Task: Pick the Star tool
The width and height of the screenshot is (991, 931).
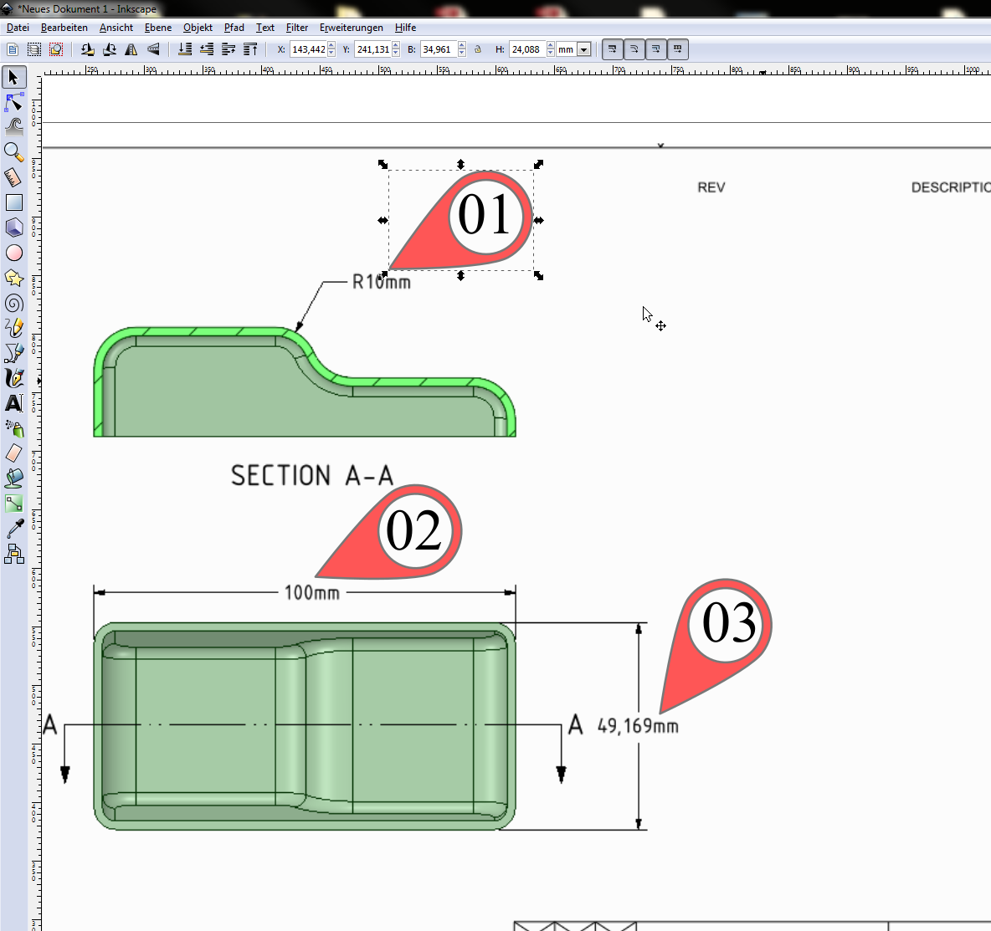Action: (x=13, y=277)
